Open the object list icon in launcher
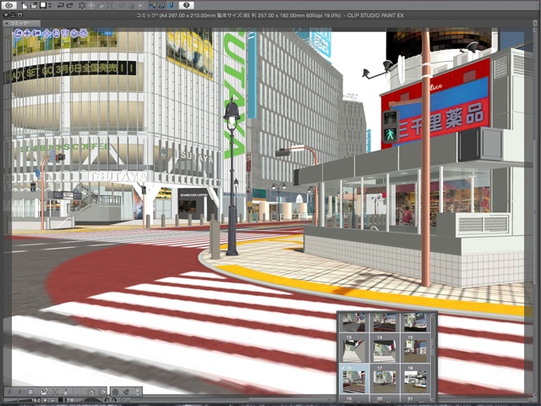The height and width of the screenshot is (406, 541). 30,392
